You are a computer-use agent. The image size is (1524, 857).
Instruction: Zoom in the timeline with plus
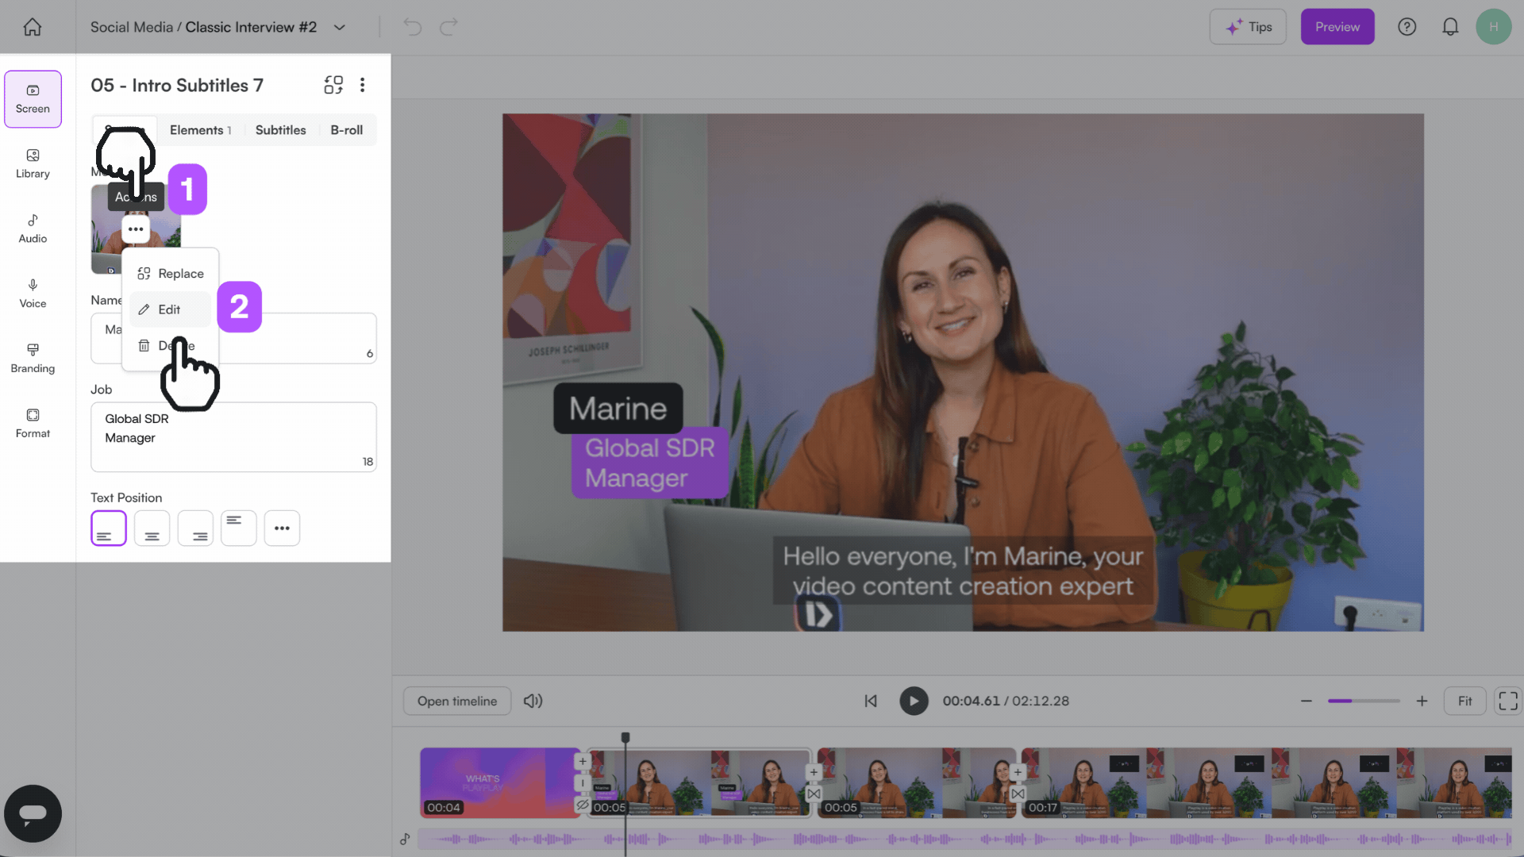[1422, 701]
